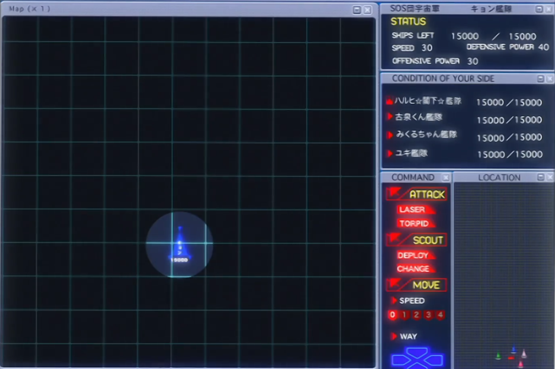Viewport: 555px width, 369px height.
Task: Minimize the Map window
Action: (357, 10)
